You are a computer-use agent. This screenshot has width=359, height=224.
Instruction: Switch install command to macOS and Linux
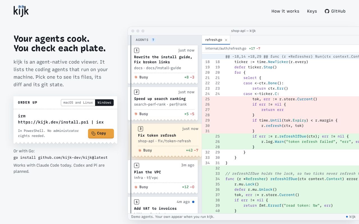tap(78, 102)
